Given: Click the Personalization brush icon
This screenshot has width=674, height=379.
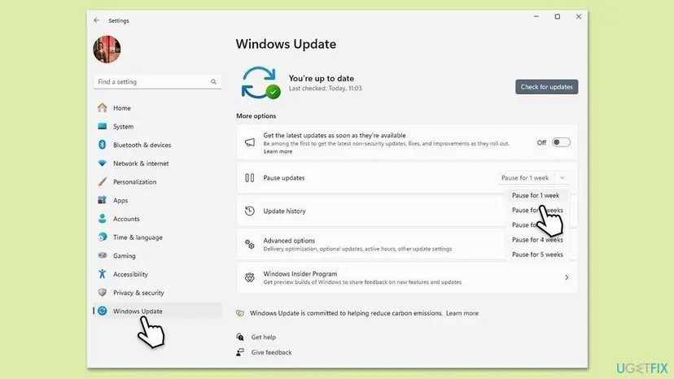Looking at the screenshot, I should coord(102,181).
